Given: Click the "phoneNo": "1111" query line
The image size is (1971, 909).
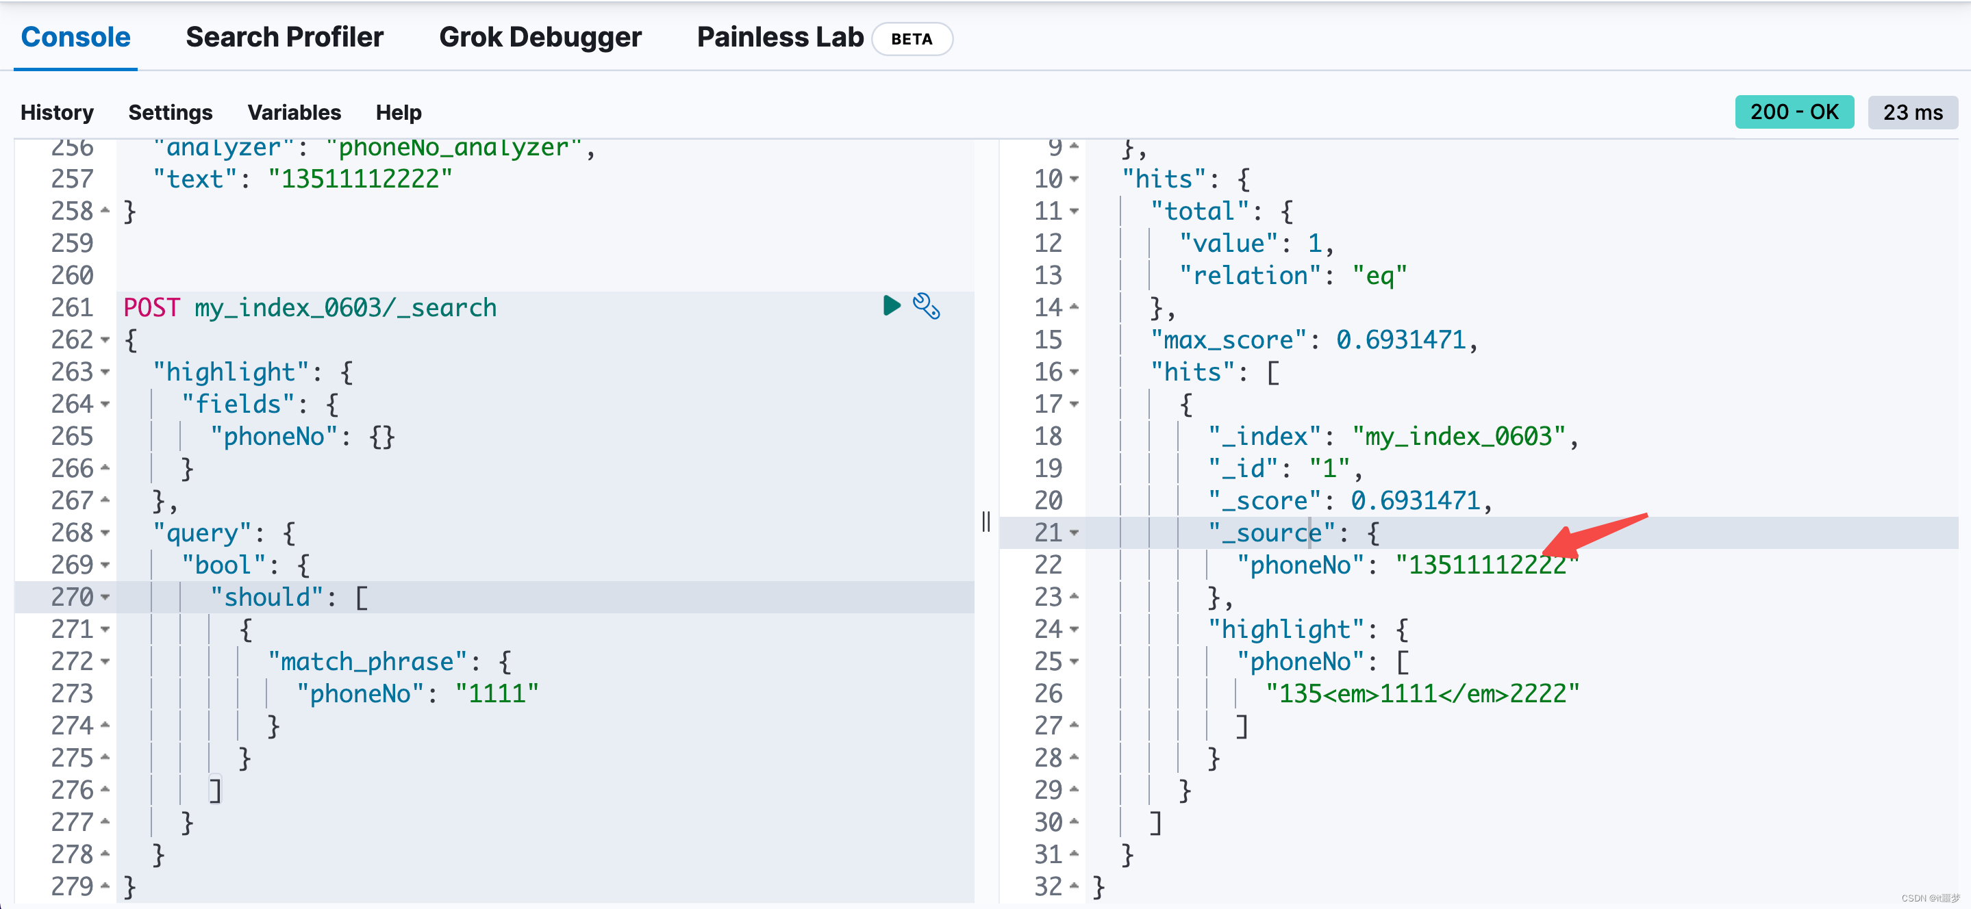Looking at the screenshot, I should point(417,693).
